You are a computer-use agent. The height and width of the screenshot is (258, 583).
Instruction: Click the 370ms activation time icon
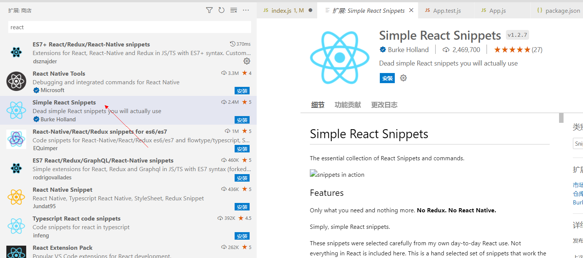pos(232,44)
